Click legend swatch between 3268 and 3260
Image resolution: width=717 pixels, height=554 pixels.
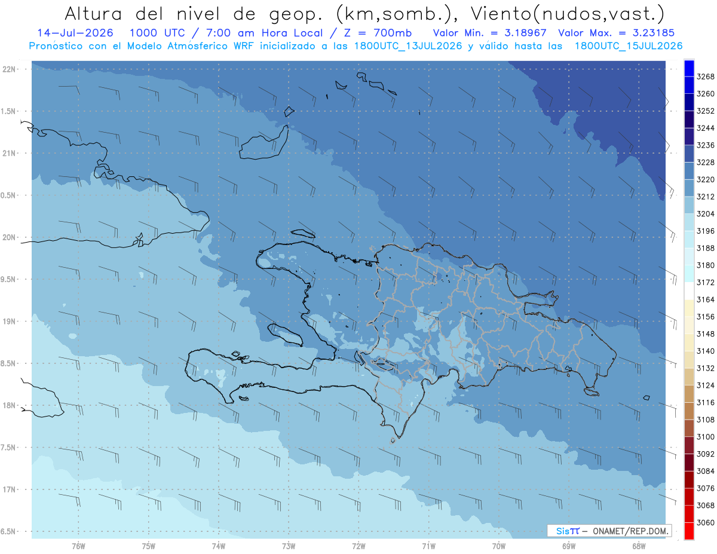pos(689,85)
